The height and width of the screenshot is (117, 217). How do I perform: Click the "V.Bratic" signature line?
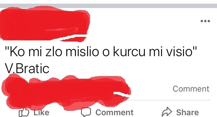[27, 68]
